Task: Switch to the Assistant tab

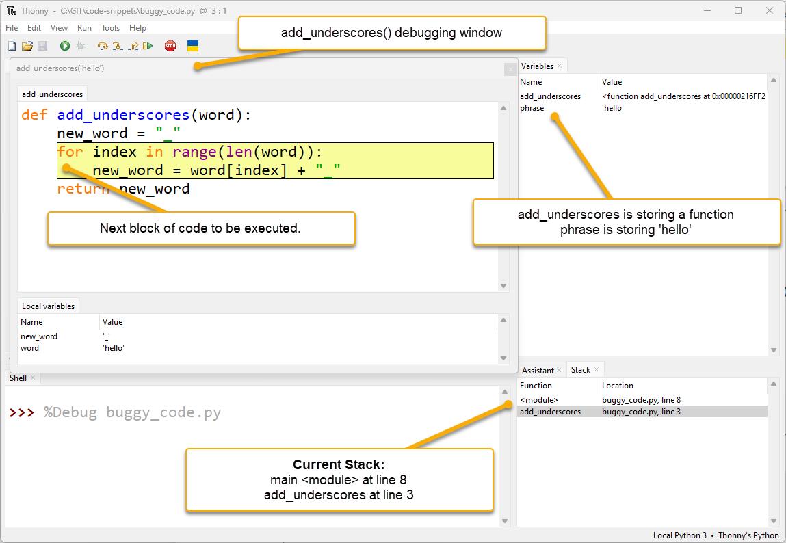Action: 538,370
